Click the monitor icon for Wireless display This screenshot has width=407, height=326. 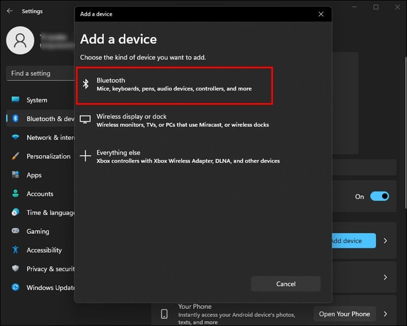85,119
